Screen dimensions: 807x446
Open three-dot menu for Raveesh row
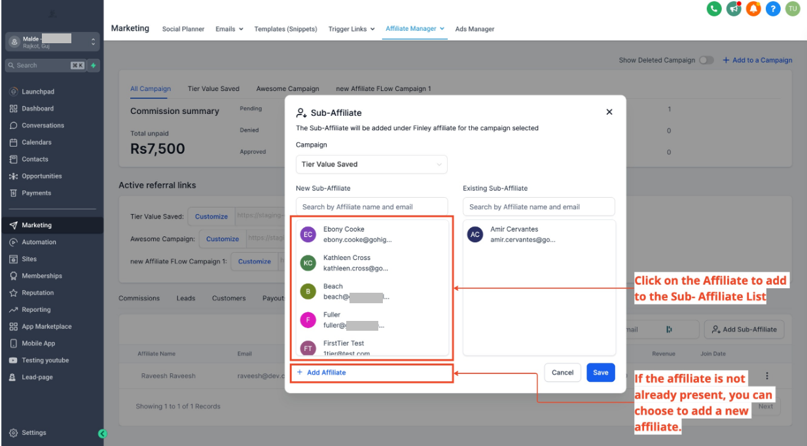pyautogui.click(x=767, y=376)
